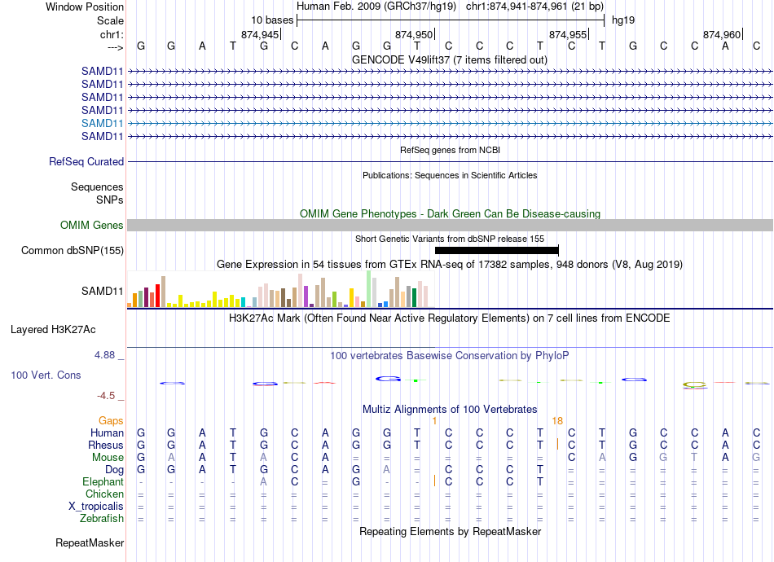774x562 pixels.
Task: Click the orange '18' gap count marker
Action: 557,421
